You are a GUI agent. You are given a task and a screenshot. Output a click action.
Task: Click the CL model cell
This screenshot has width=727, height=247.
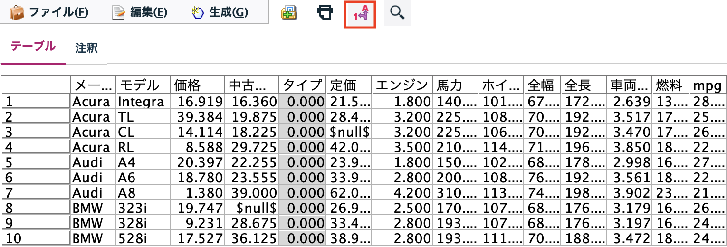tap(143, 132)
